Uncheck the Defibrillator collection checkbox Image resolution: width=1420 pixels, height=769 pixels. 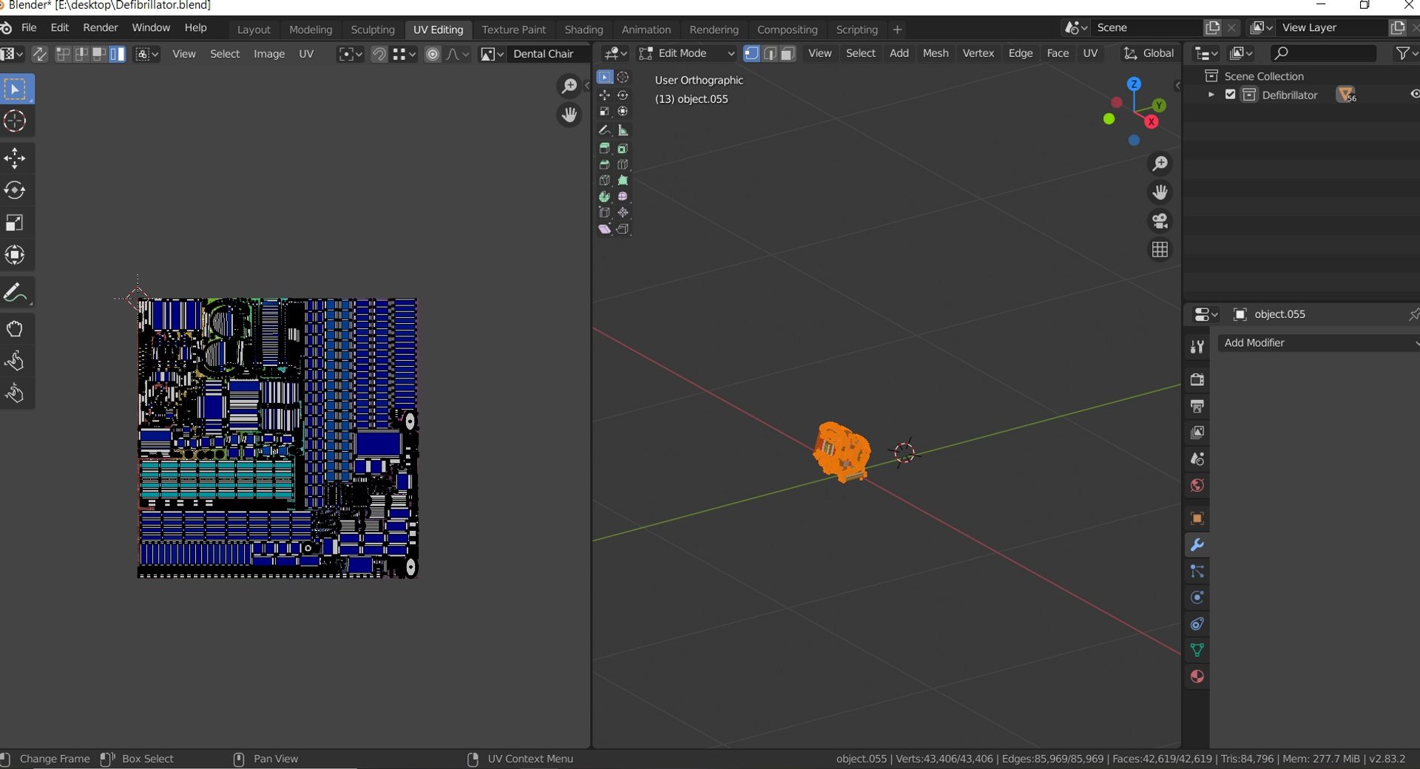[1230, 95]
